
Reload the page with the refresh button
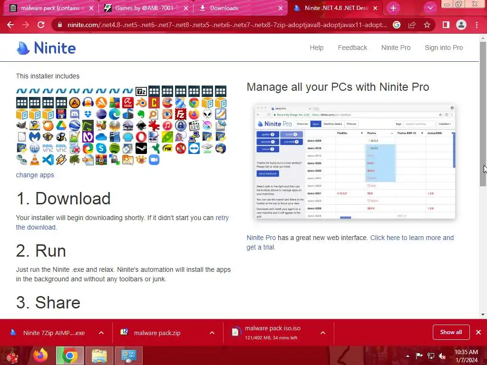tap(41, 25)
